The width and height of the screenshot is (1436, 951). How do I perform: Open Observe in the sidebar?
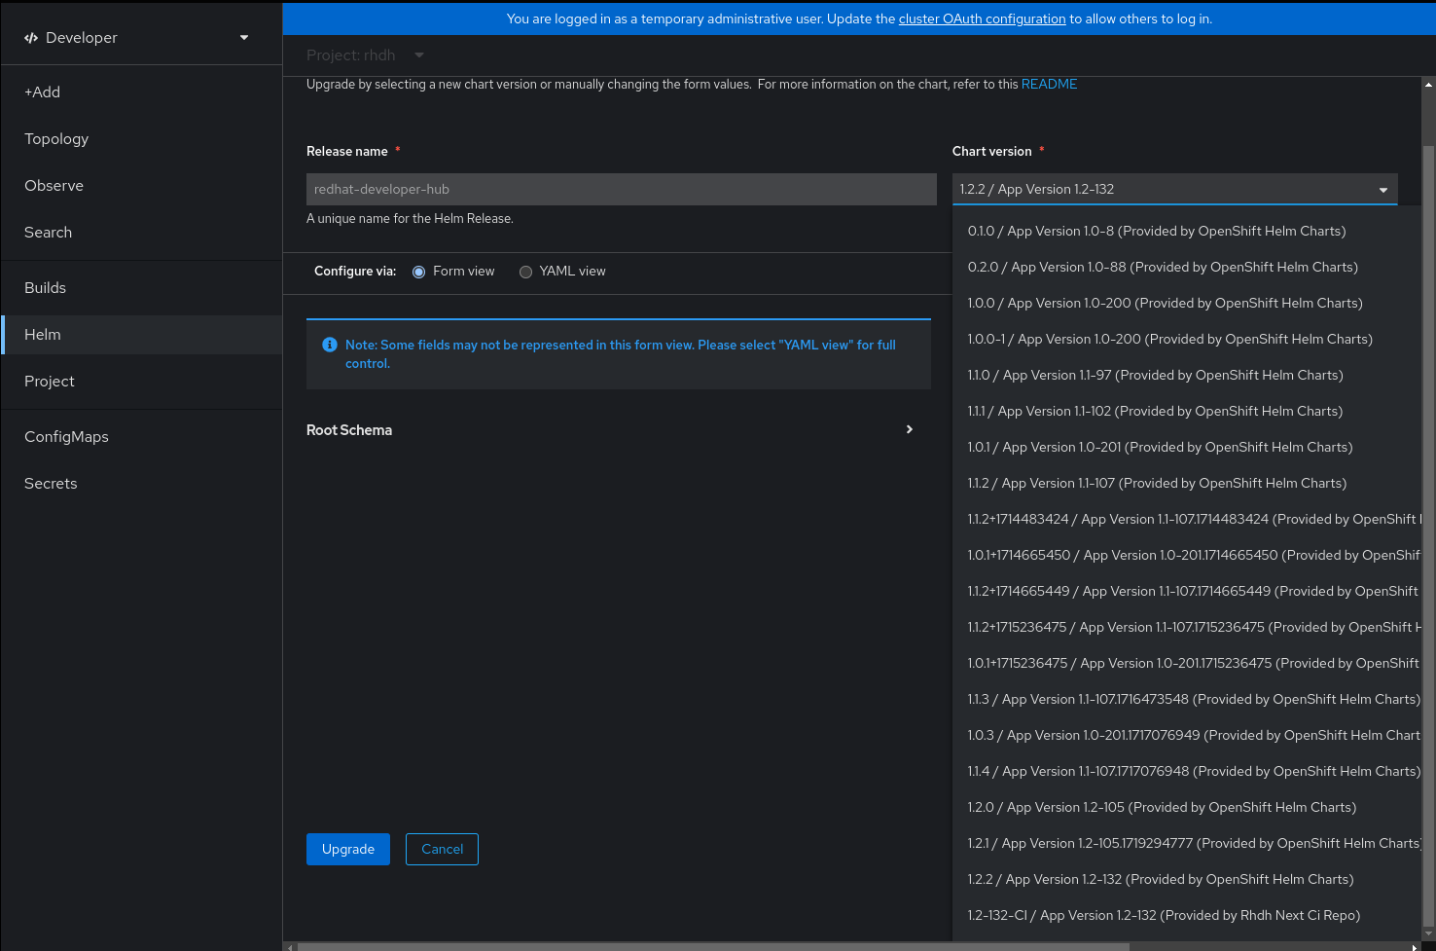pos(142,186)
